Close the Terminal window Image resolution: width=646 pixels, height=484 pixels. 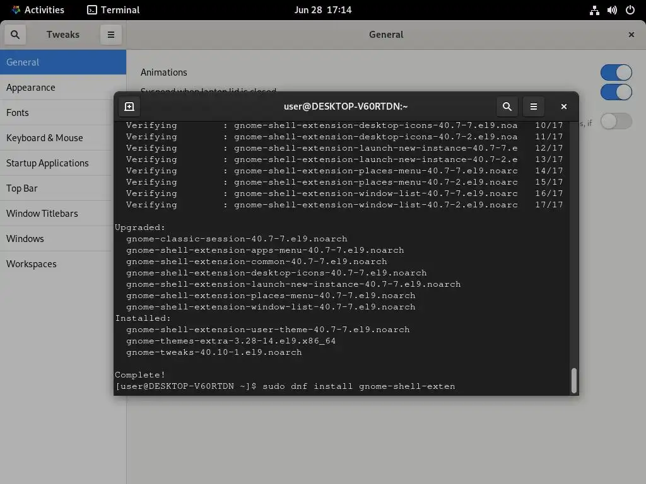(564, 107)
